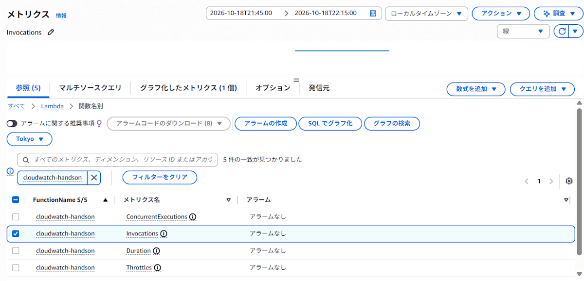
Task: Click the start time 2026-10-18T21:45:00 field
Action: (x=241, y=13)
